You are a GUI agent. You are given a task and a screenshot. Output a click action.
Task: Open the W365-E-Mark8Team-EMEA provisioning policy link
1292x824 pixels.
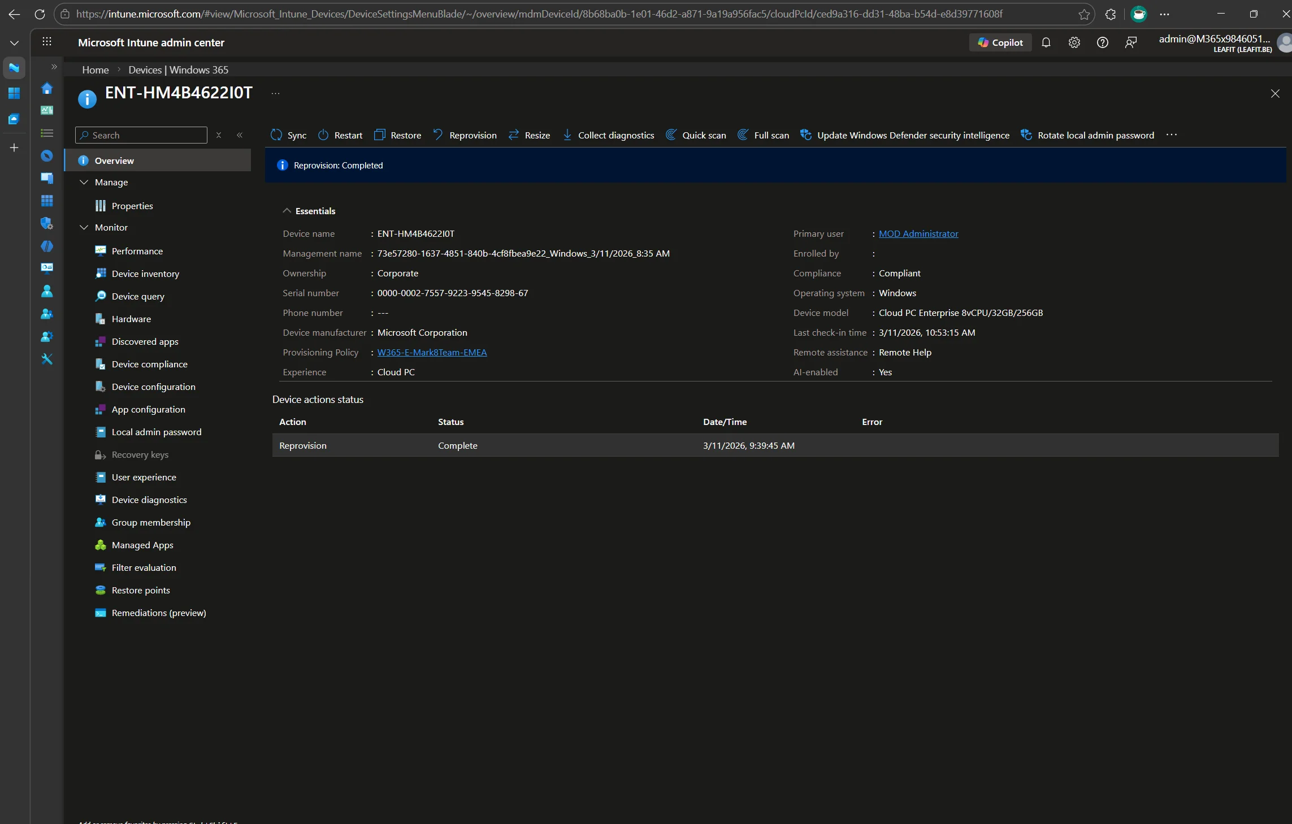click(x=432, y=352)
